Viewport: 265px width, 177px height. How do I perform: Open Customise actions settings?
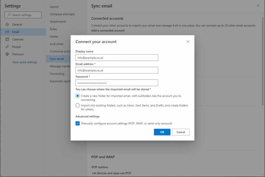pyautogui.click(x=60, y=51)
